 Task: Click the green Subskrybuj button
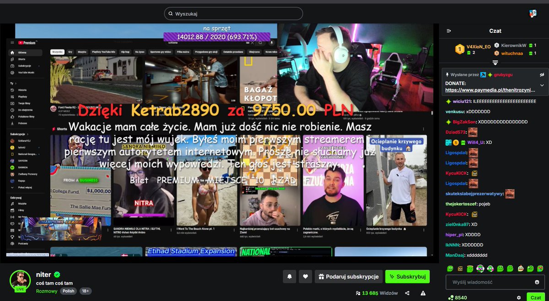click(x=407, y=276)
